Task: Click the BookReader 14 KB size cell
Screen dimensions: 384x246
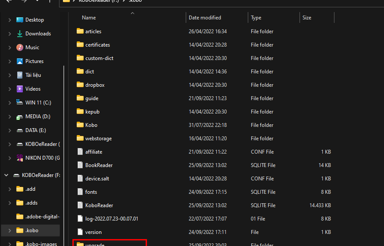Action: pos(325,165)
